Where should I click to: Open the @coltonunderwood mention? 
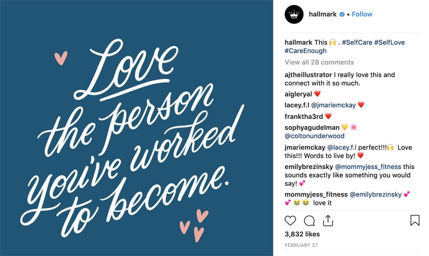point(314,136)
